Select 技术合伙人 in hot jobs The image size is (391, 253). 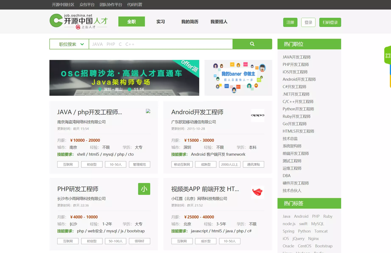tap(292, 191)
